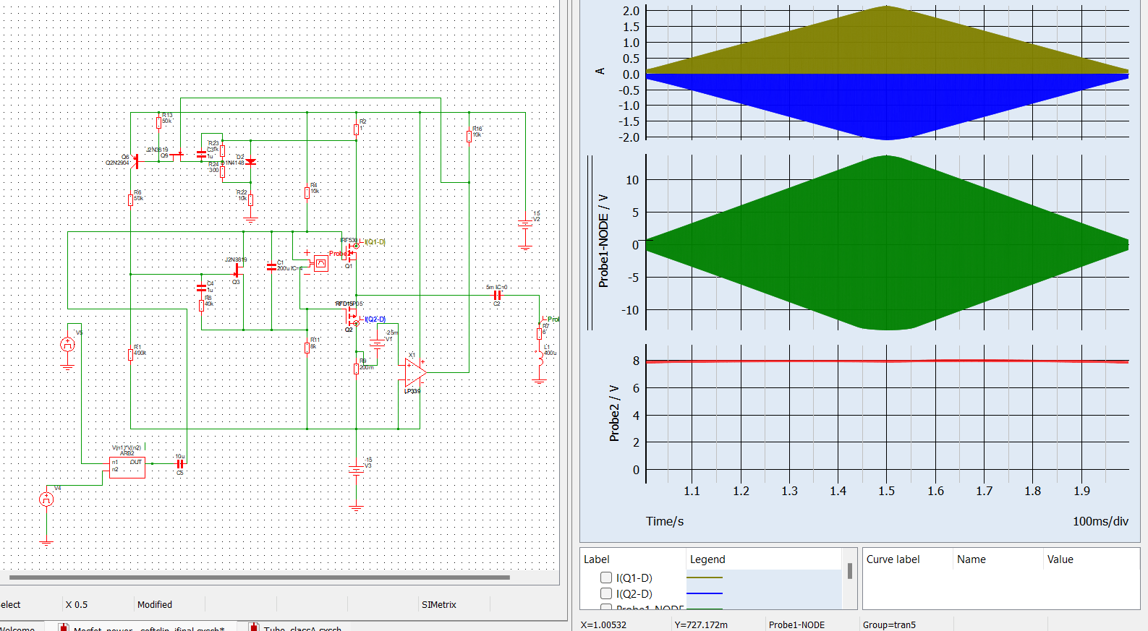Image resolution: width=1148 pixels, height=631 pixels.
Task: Click the 'X 0.5' status bar field
Action: tap(77, 605)
